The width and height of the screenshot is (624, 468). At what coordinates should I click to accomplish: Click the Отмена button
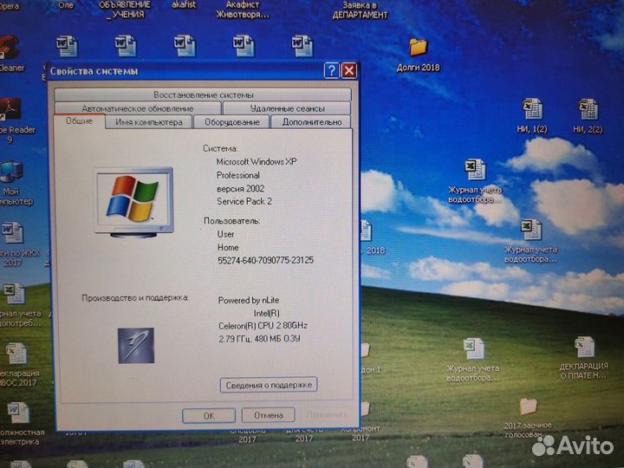[x=268, y=415]
